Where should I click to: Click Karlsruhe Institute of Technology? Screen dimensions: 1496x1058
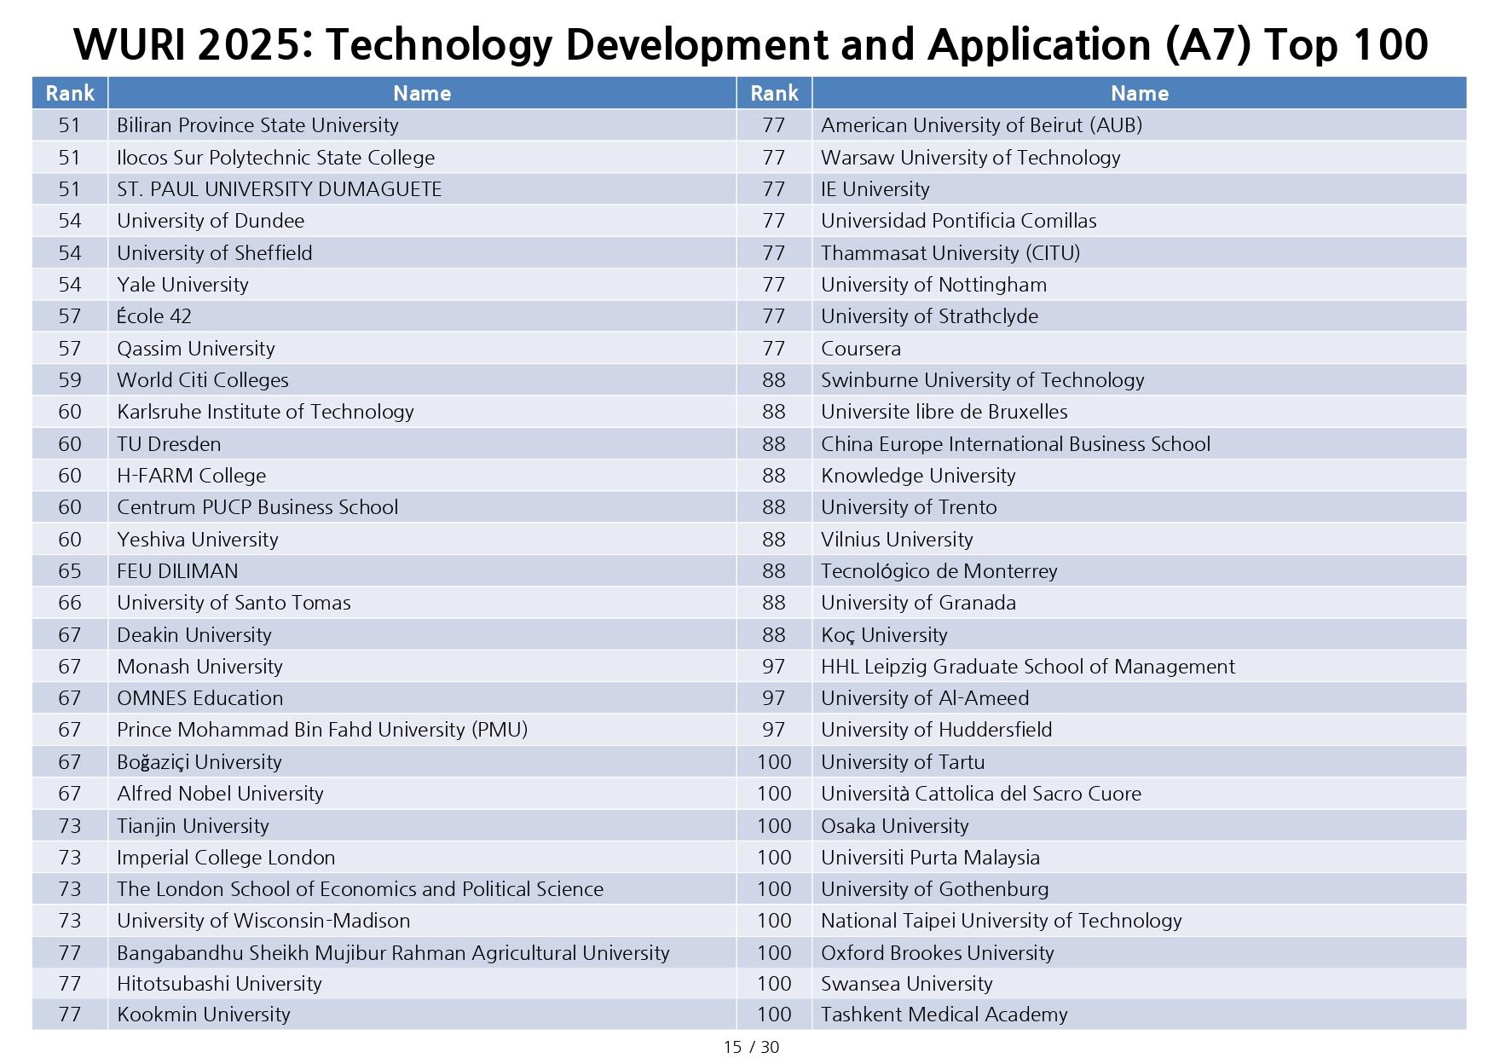tap(265, 412)
